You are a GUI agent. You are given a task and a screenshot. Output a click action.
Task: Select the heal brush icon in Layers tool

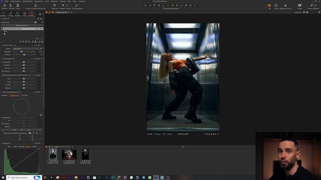32,41
